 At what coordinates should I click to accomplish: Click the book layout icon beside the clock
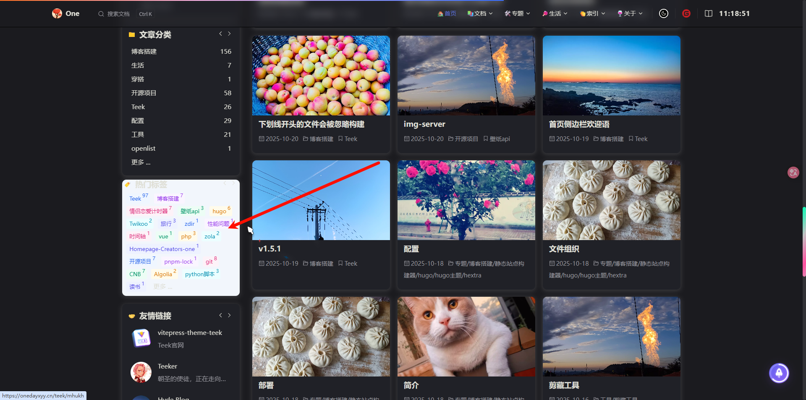coord(709,13)
